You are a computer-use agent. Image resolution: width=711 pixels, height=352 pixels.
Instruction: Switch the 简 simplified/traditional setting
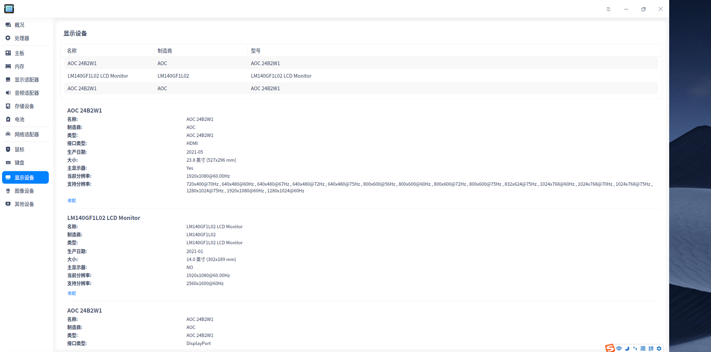643,349
